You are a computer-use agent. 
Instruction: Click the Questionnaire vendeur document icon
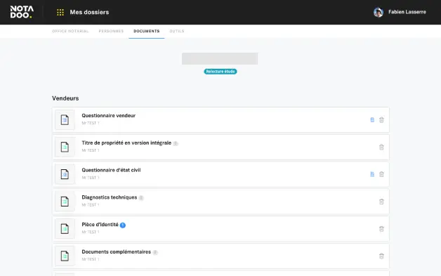65,120
